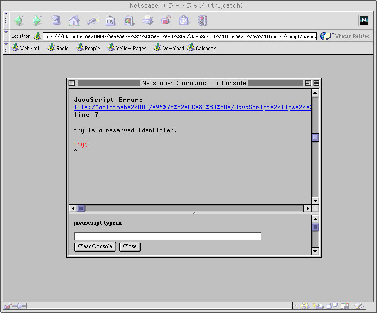Open the Calendar personal toolbar link
The width and height of the screenshot is (377, 313).
pos(201,48)
